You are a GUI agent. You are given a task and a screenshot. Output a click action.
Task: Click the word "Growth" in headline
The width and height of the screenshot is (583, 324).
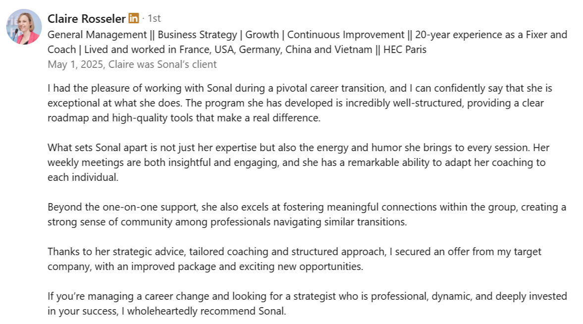[x=262, y=35]
